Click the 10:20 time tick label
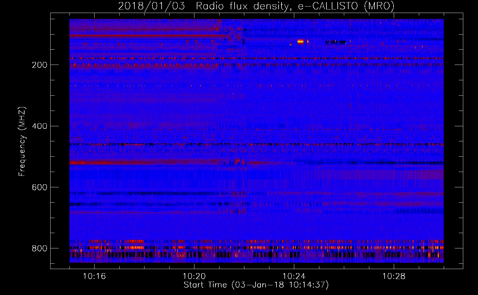 point(194,276)
